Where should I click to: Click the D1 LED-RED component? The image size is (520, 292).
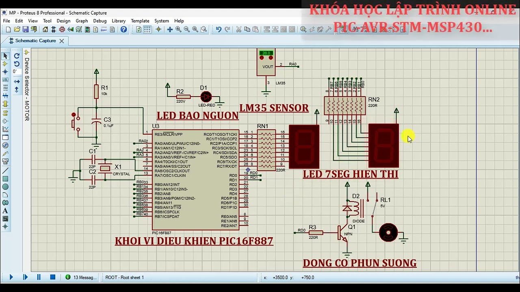click(206, 97)
